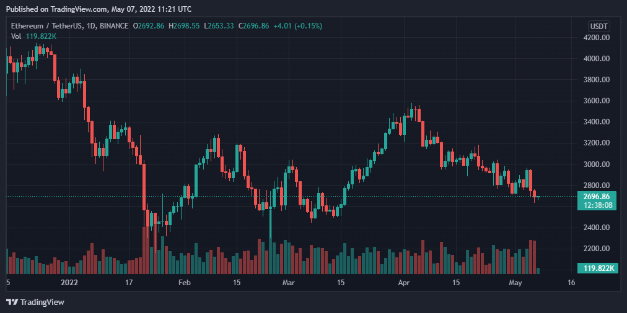Select the closing value C2696.86 in legend

point(254,26)
